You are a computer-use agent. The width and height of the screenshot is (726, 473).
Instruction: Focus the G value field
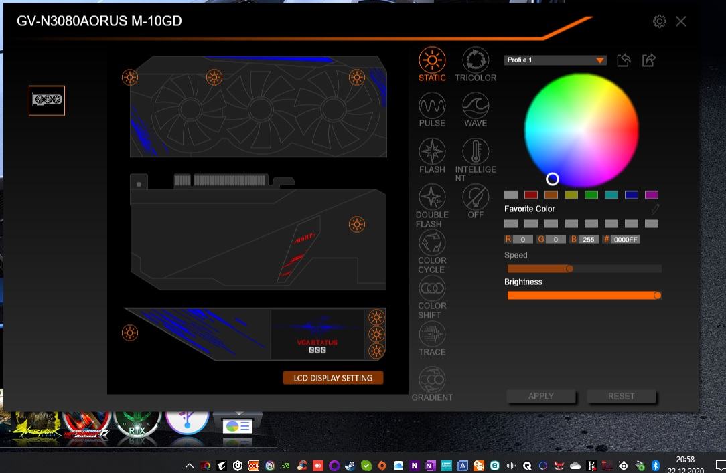pos(556,239)
